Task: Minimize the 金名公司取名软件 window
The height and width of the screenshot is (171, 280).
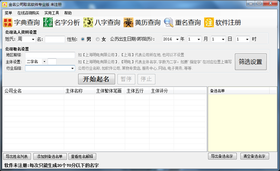Action: (251, 3)
